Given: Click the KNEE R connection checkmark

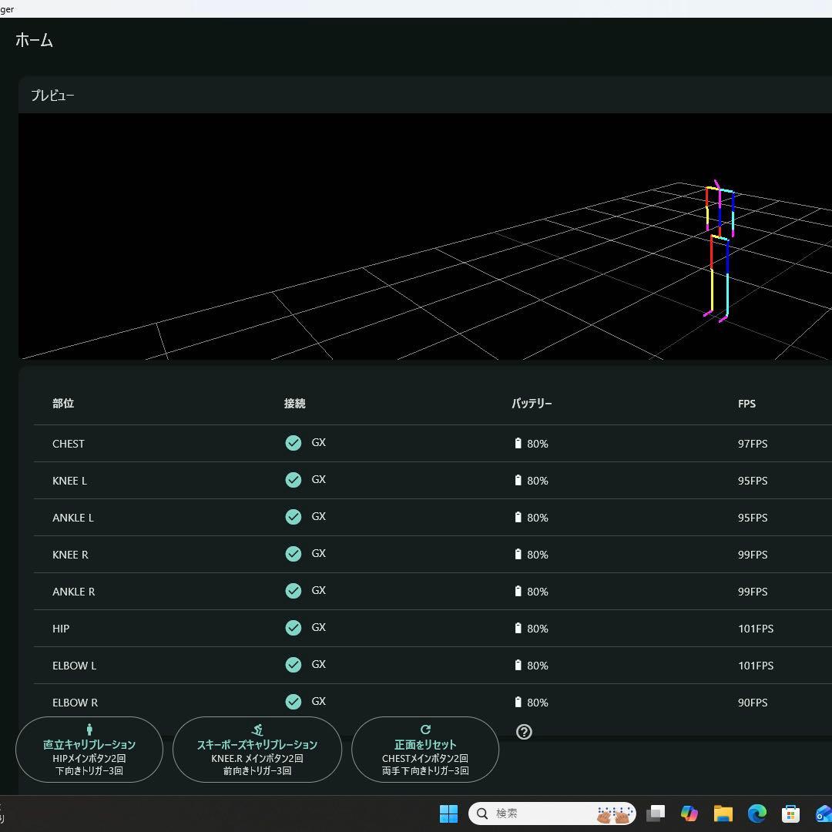Looking at the screenshot, I should click(294, 554).
